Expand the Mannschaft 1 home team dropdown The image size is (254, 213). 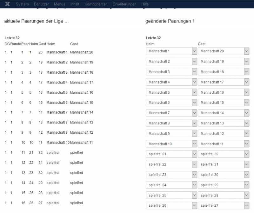[171, 51]
